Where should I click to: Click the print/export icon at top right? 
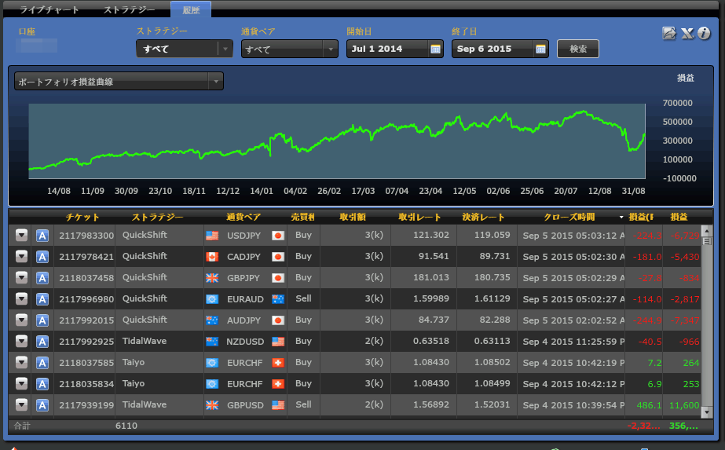pos(669,33)
